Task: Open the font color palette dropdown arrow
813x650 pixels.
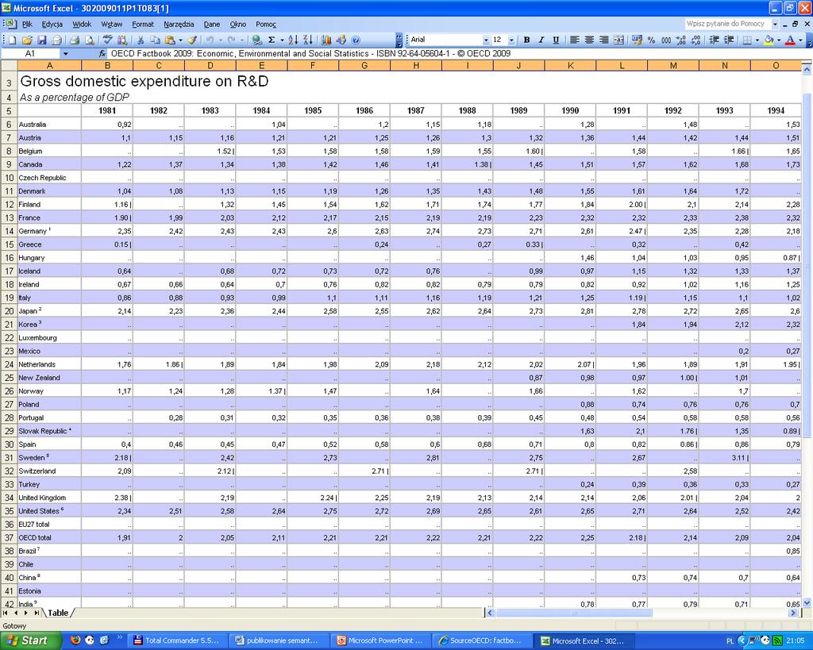Action: (x=800, y=40)
